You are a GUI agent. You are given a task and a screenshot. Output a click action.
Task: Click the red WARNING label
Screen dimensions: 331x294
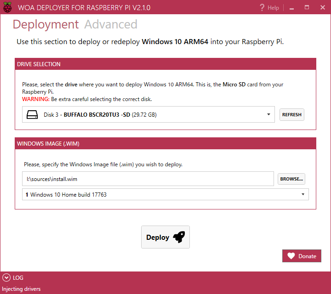[x=36, y=99]
